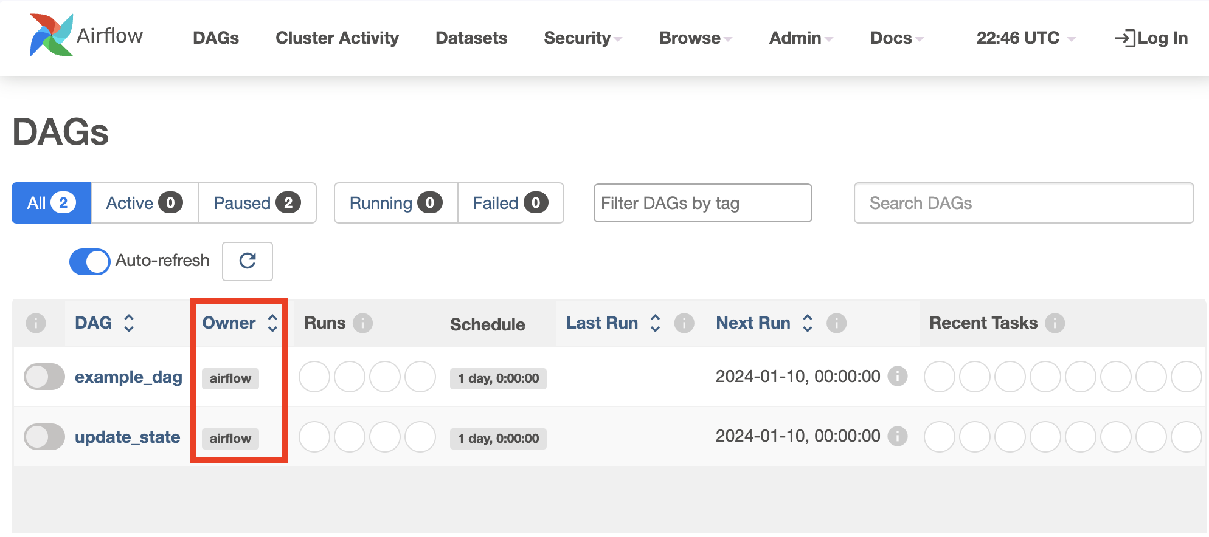Click the Filter DAGs by tag field
This screenshot has width=1209, height=537.
tap(703, 203)
